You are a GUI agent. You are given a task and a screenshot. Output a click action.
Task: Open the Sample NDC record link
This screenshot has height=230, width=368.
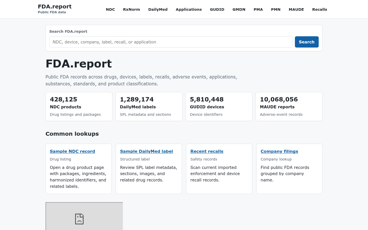tap(72, 151)
